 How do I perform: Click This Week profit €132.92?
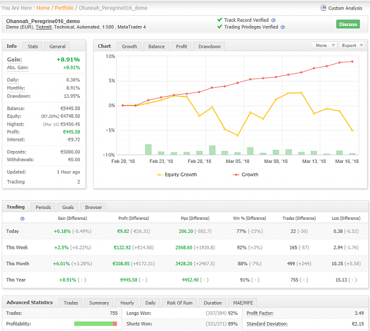122,248
